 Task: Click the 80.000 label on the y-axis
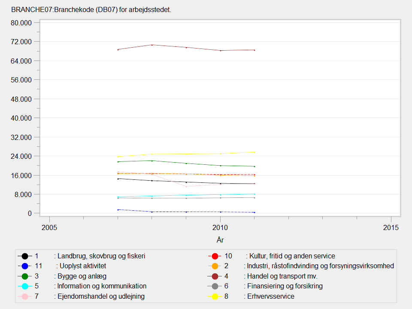tap(21, 23)
